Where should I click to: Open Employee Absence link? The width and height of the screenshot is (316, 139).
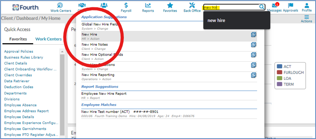pos(20,105)
